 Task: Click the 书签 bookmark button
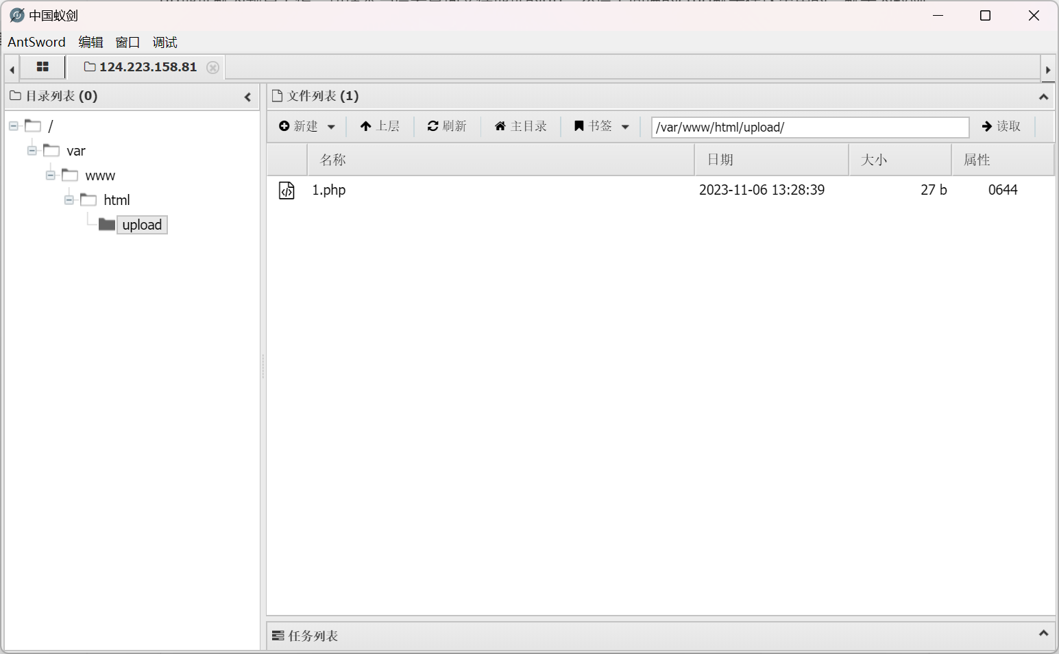coord(593,126)
